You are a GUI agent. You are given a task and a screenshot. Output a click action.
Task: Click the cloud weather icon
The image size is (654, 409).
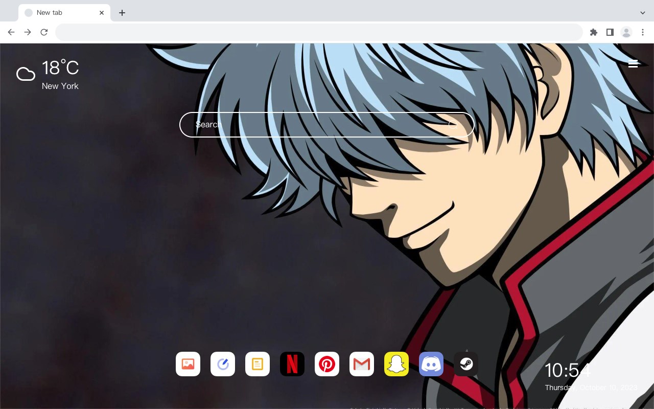(x=26, y=74)
